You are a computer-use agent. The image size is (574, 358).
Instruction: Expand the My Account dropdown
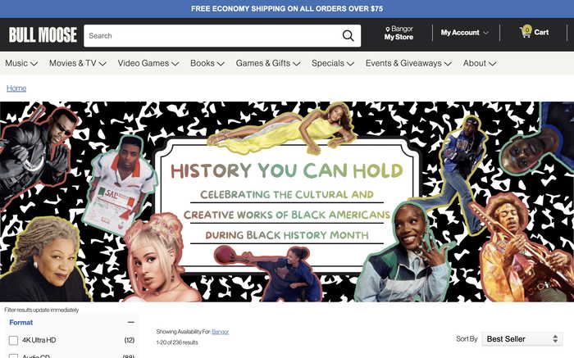click(464, 33)
